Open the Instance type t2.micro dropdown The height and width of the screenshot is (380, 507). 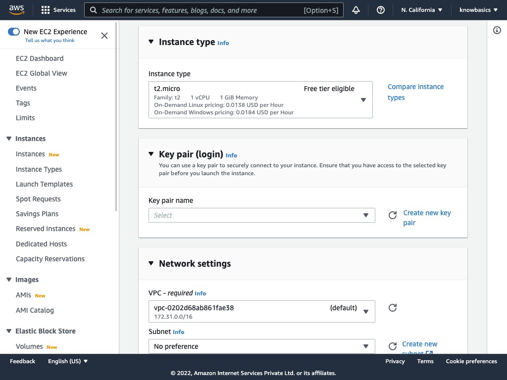pyautogui.click(x=260, y=99)
